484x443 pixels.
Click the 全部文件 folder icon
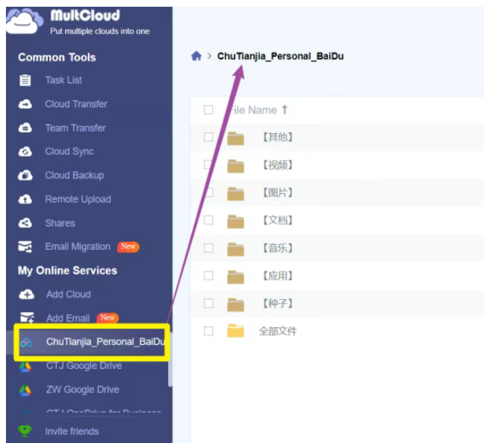tap(235, 331)
